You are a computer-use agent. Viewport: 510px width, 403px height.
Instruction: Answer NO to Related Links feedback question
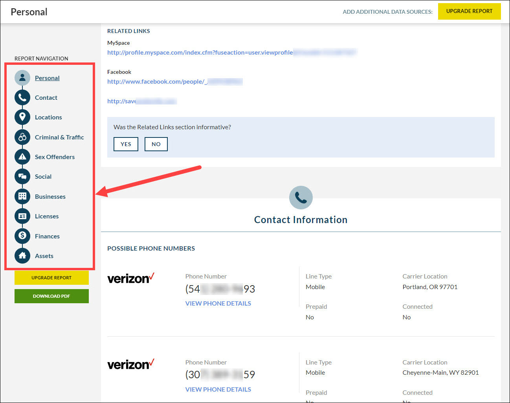coord(156,144)
